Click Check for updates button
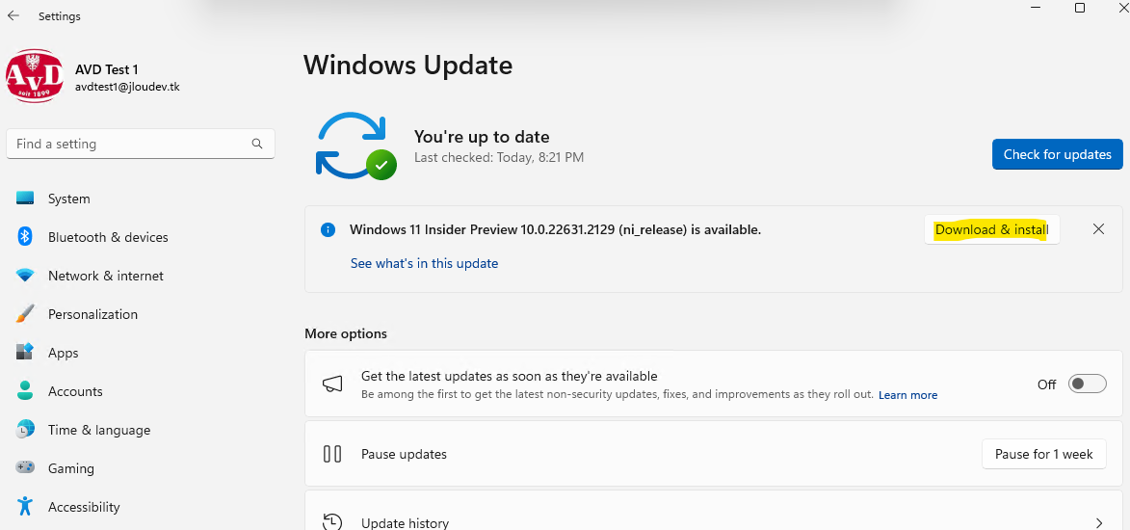 pos(1057,154)
